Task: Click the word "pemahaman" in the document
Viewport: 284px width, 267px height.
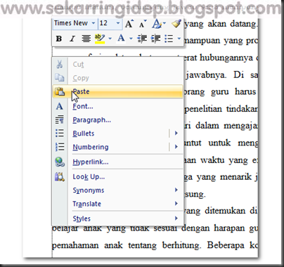Action: 75,245
